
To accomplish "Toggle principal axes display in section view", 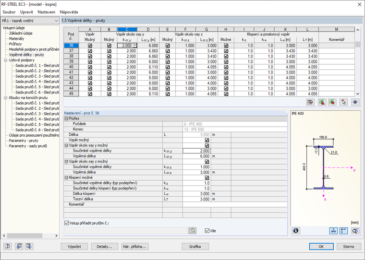I will [x=344, y=230].
